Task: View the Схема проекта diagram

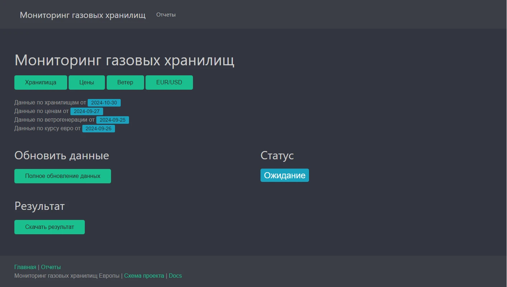Action: [x=144, y=276]
